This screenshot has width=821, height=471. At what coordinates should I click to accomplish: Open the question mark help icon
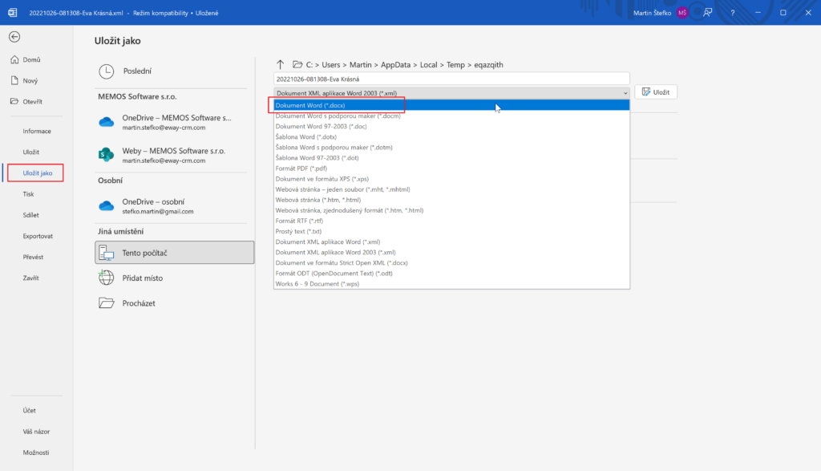click(x=733, y=13)
